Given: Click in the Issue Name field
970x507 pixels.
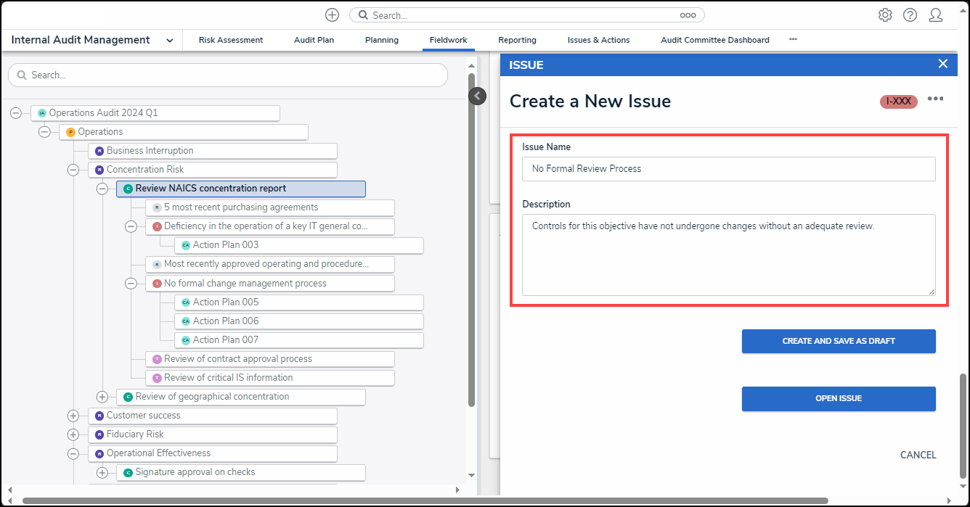Looking at the screenshot, I should [728, 169].
